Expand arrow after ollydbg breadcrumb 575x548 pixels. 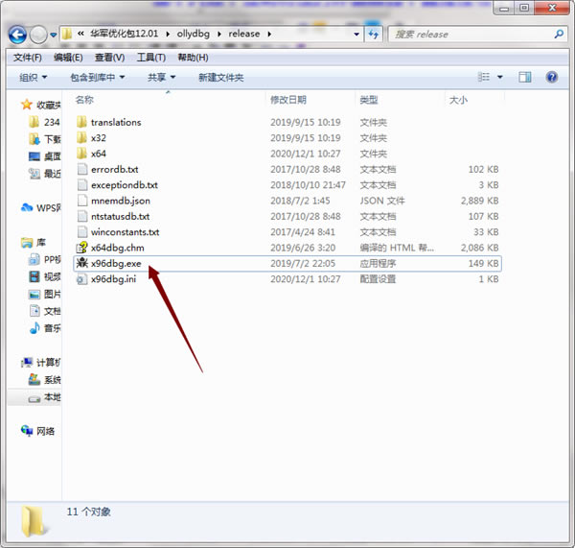219,35
